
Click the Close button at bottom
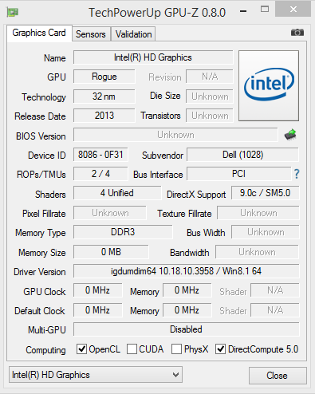point(278,376)
